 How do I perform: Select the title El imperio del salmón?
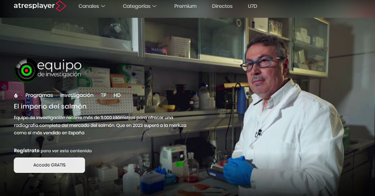pos(50,106)
